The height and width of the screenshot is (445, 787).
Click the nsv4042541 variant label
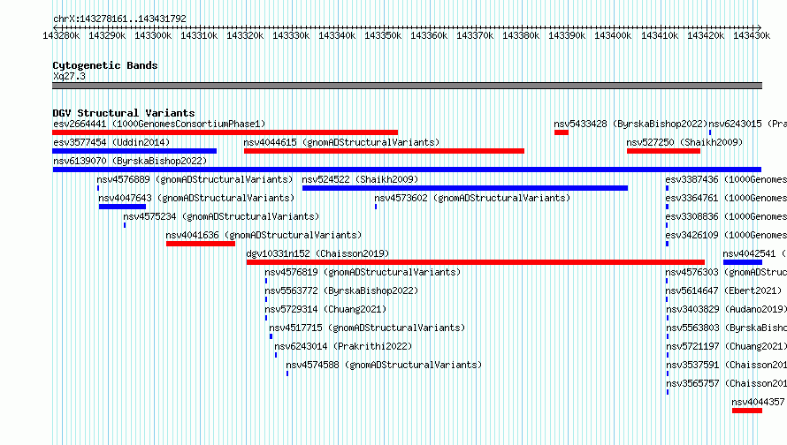(x=754, y=253)
